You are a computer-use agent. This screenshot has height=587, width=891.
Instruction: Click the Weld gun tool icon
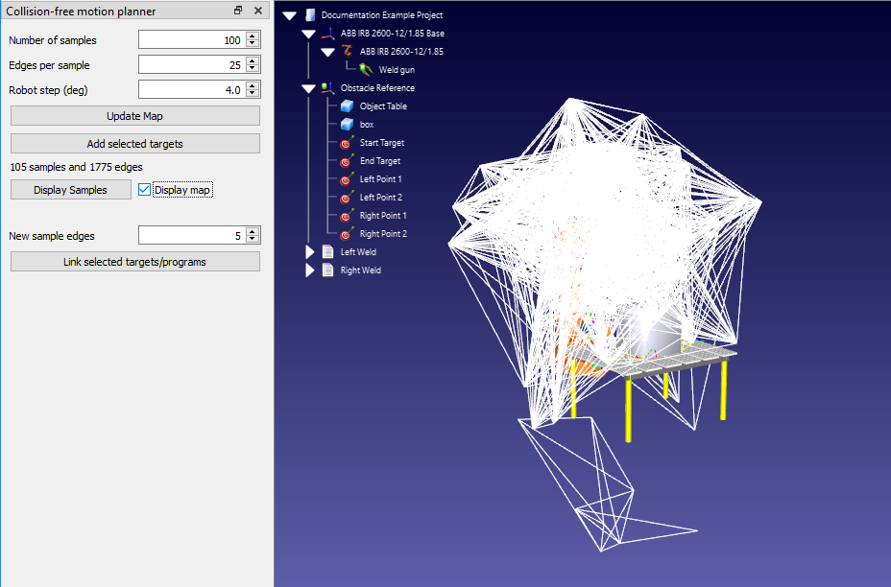point(366,69)
